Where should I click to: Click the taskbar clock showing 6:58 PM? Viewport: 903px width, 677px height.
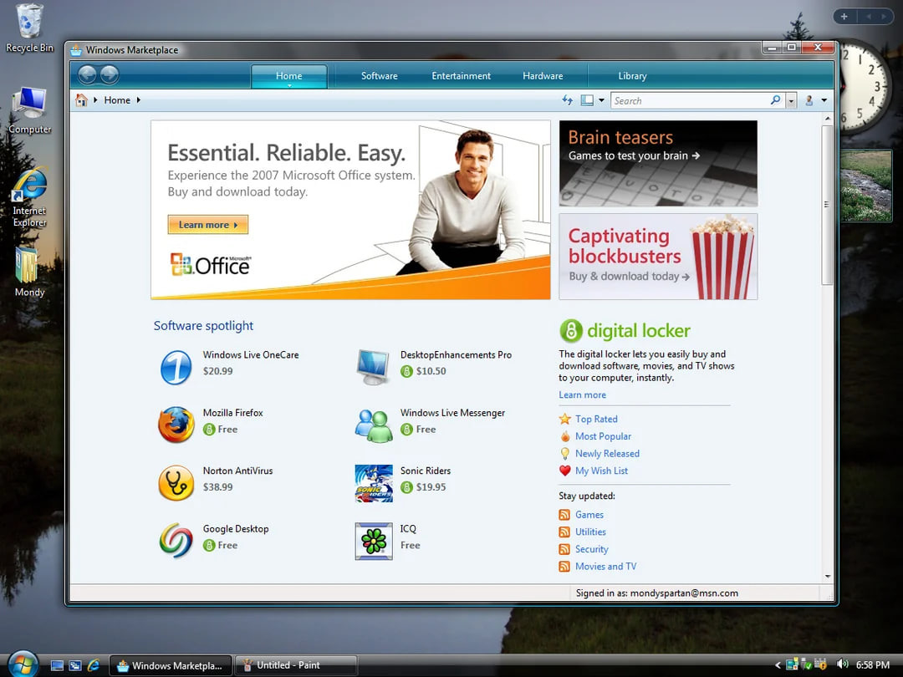point(872,665)
